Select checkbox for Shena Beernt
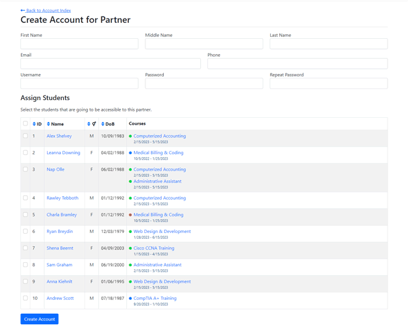 tap(25, 248)
